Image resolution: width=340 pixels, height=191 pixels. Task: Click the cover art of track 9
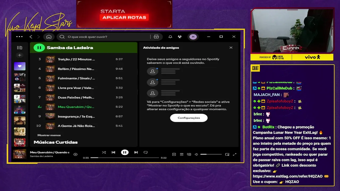[x=50, y=116]
